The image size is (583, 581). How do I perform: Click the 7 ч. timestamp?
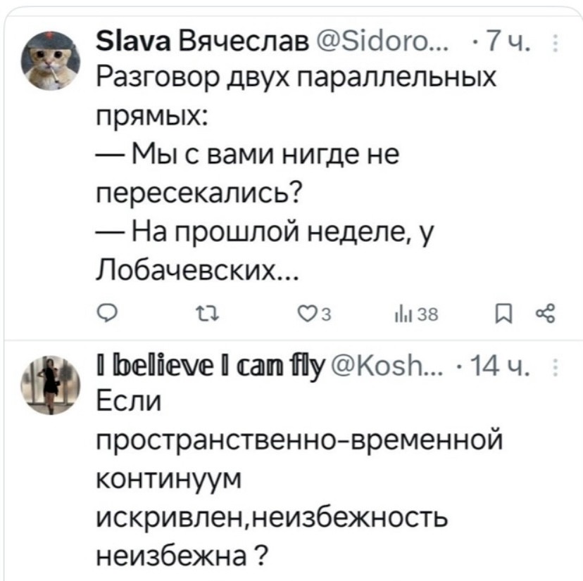[x=512, y=49]
